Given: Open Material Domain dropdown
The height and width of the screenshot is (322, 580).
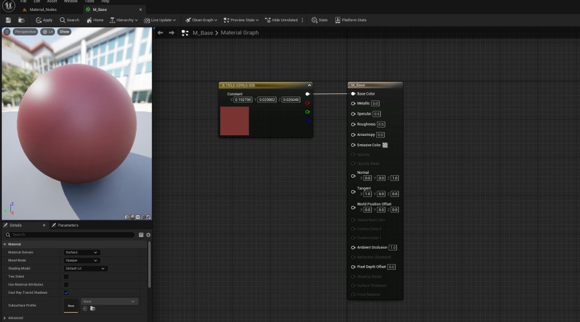Looking at the screenshot, I should pyautogui.click(x=82, y=252).
